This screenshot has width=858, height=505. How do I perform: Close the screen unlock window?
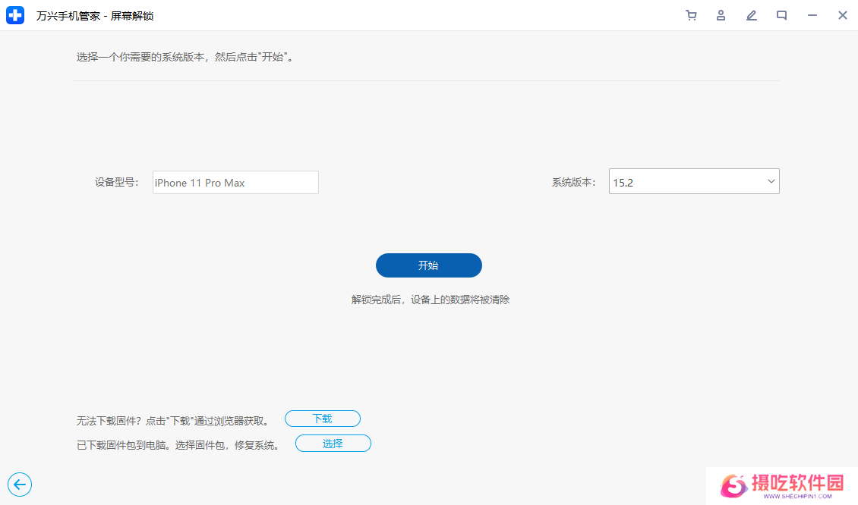[x=843, y=15]
